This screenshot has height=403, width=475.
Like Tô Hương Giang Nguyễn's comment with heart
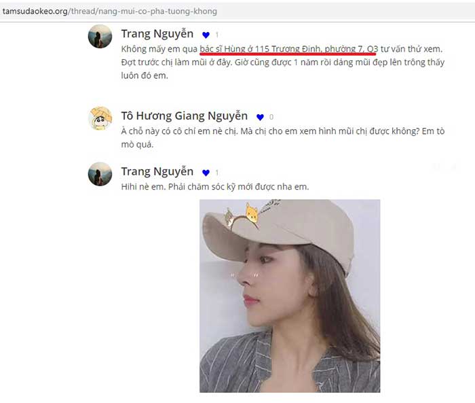260,117
